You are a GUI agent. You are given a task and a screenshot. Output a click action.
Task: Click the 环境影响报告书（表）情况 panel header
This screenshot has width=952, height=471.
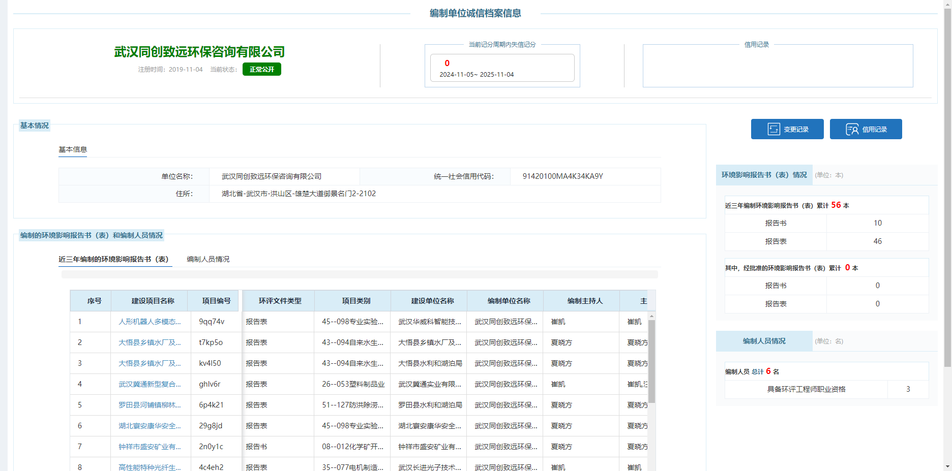pyautogui.click(x=764, y=175)
